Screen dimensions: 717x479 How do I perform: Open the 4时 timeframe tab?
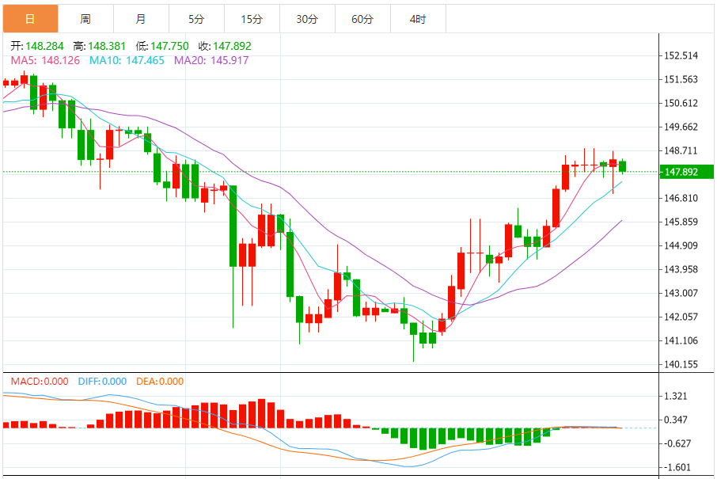click(x=418, y=19)
